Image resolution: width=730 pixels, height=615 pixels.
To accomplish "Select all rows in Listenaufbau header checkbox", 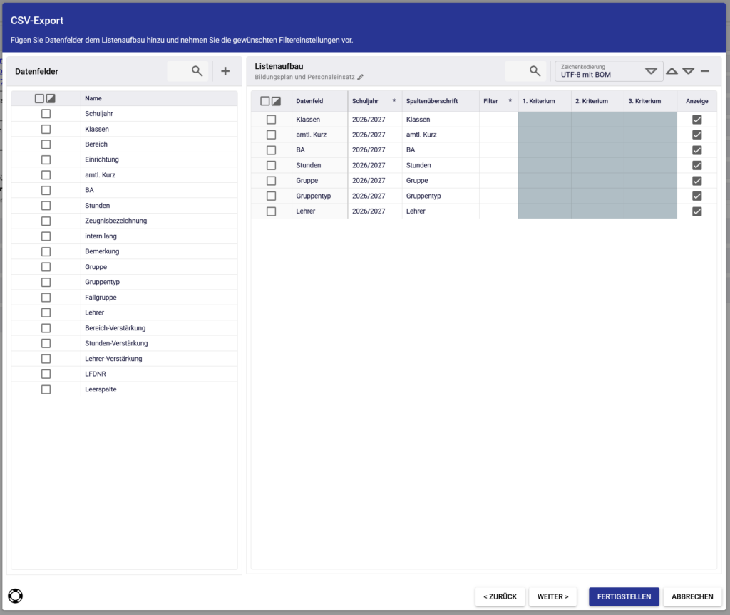I will coord(265,101).
